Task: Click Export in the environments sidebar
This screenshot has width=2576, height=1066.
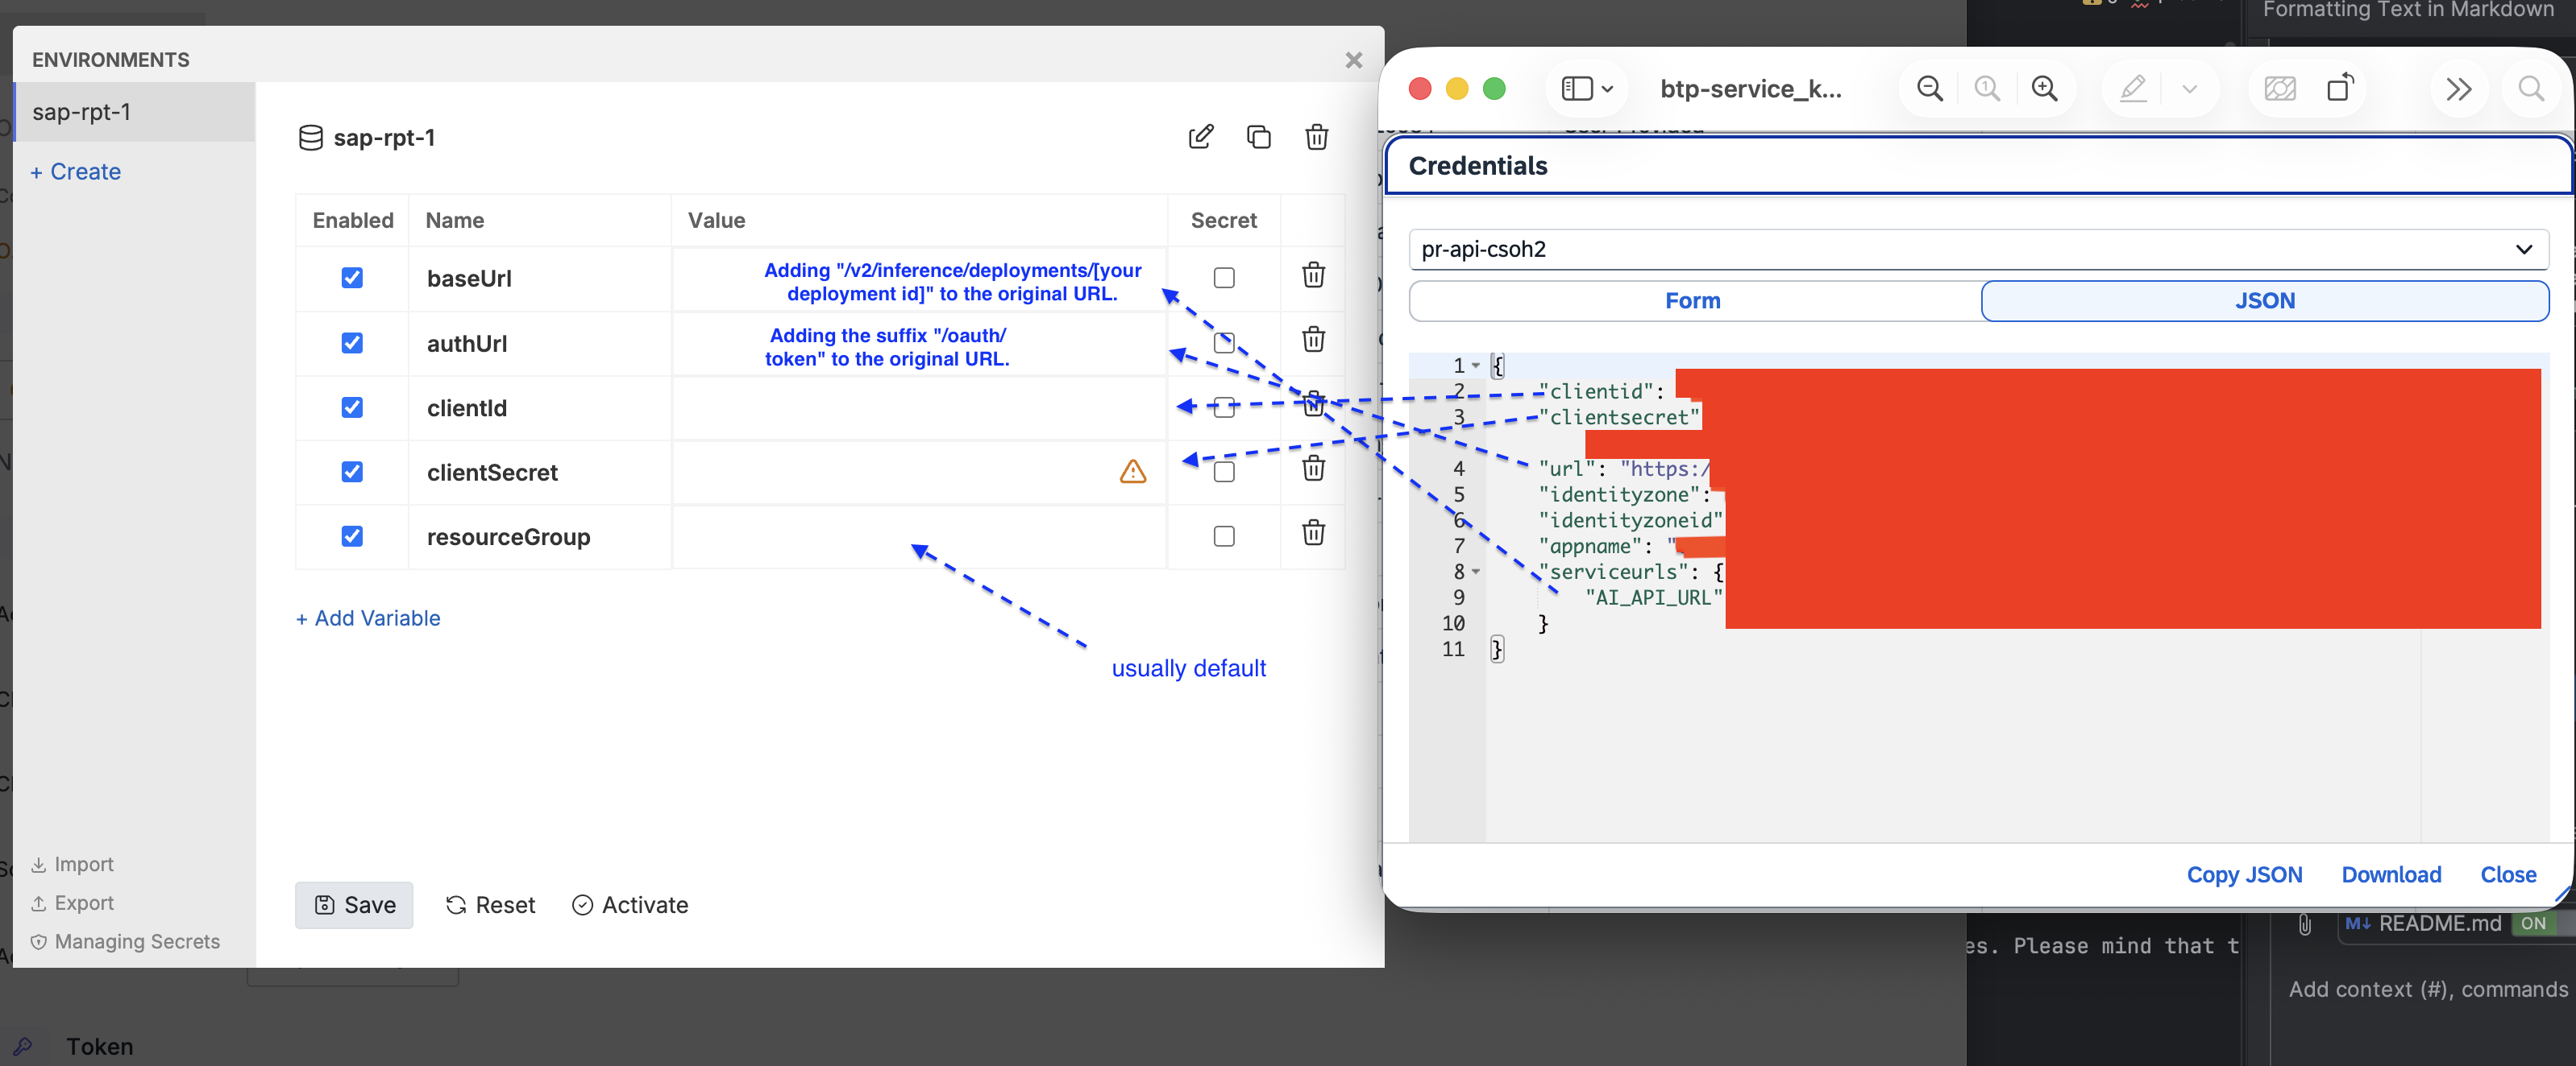Action: coord(72,903)
